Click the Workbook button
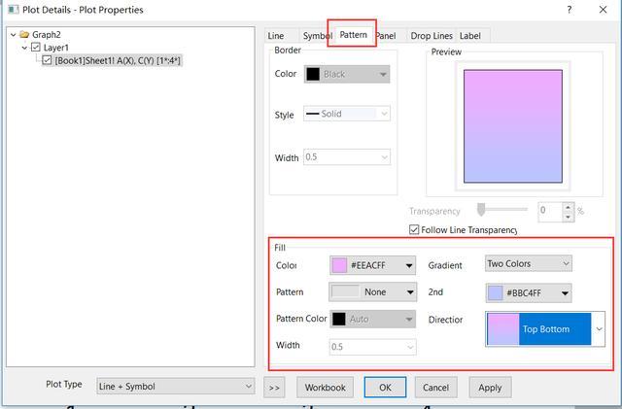The height and width of the screenshot is (409, 622). (x=325, y=388)
